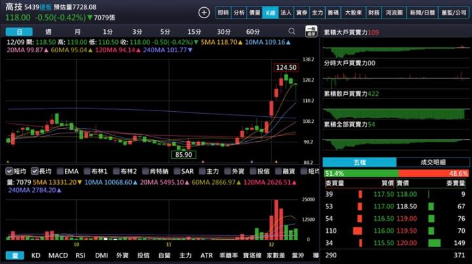Select the RSI indicator tab

tap(81, 256)
